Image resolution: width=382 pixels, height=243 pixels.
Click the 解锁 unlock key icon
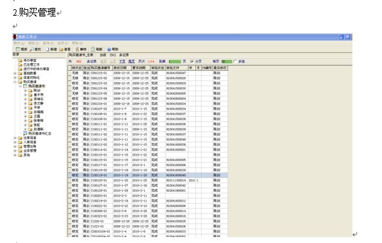click(78, 49)
